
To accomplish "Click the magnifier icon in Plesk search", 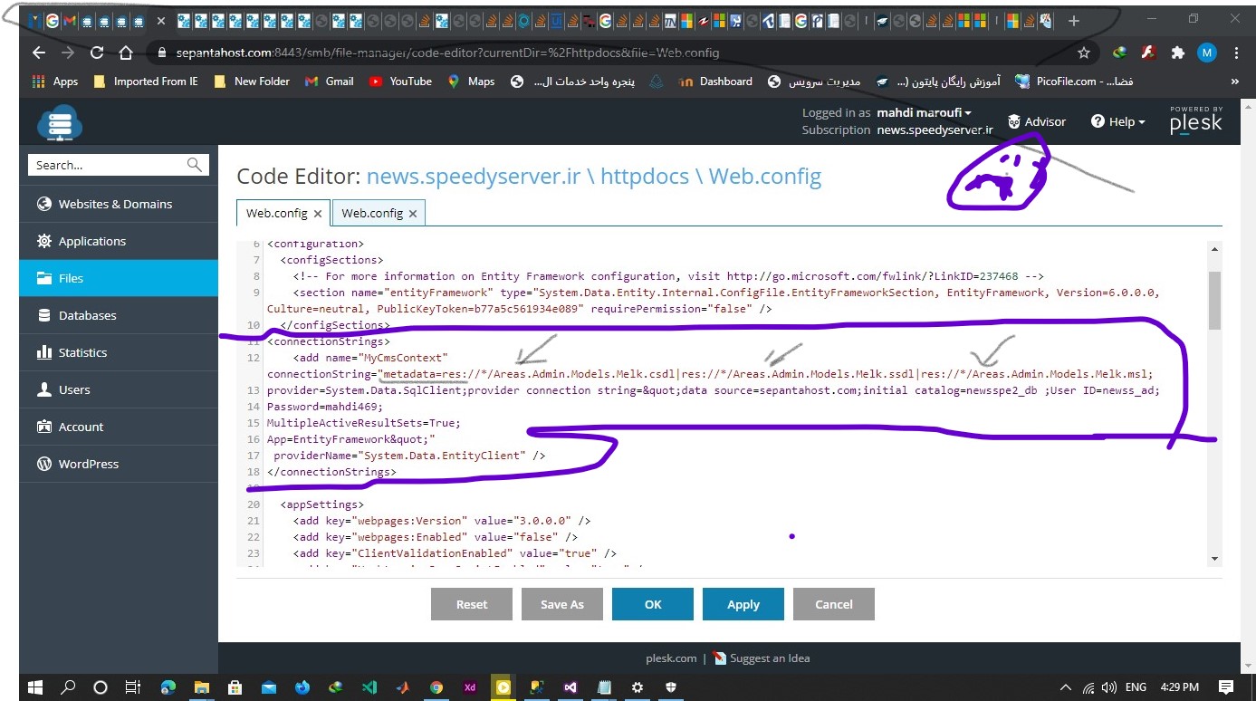I will (195, 165).
